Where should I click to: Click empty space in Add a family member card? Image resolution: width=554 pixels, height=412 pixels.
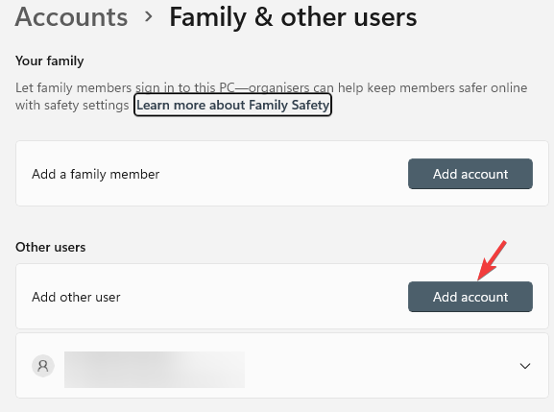coord(282,174)
